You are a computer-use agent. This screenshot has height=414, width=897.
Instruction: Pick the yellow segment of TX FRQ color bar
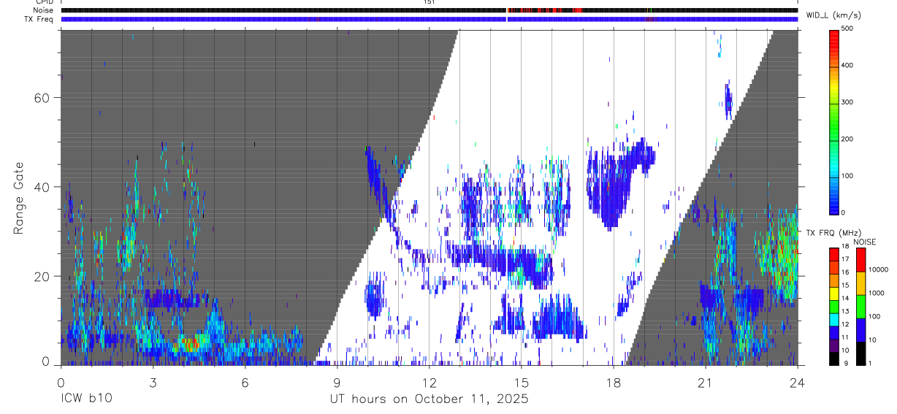(x=834, y=294)
